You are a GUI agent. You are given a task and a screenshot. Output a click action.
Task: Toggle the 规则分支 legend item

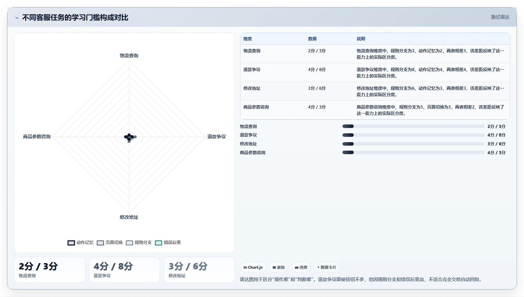click(139, 243)
